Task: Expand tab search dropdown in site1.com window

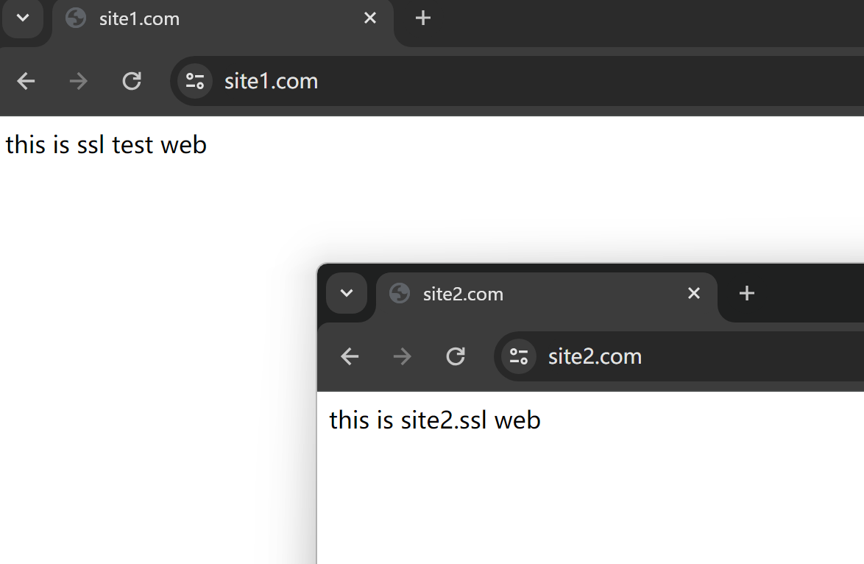Action: pos(23,18)
